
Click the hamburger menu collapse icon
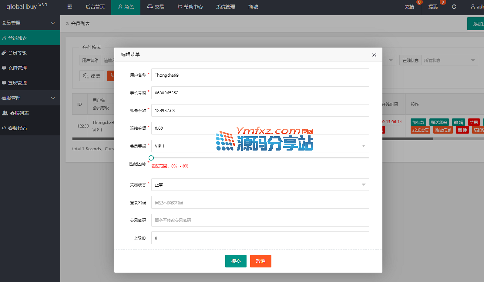pos(70,7)
